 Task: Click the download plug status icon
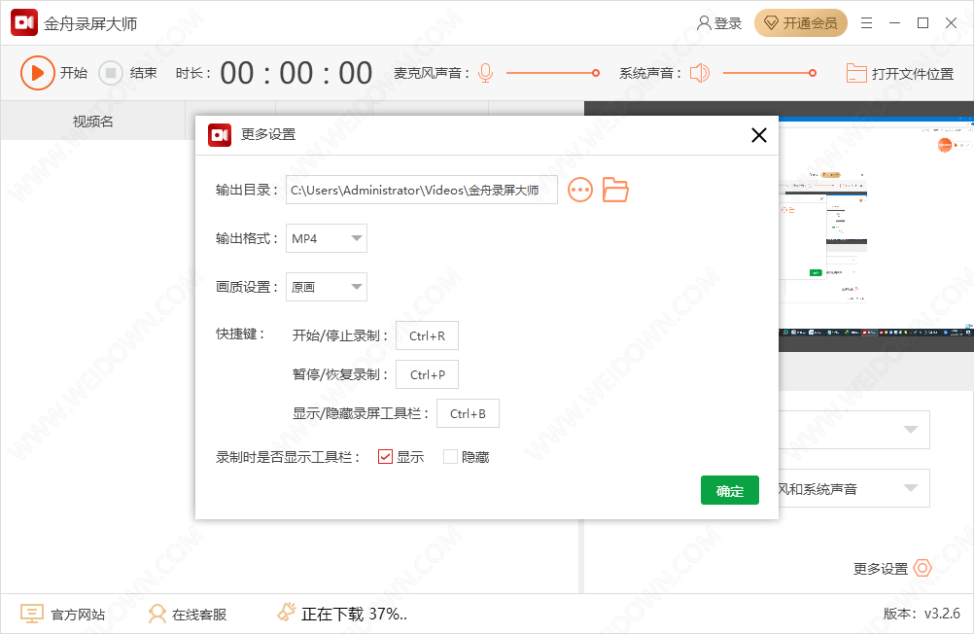287,613
